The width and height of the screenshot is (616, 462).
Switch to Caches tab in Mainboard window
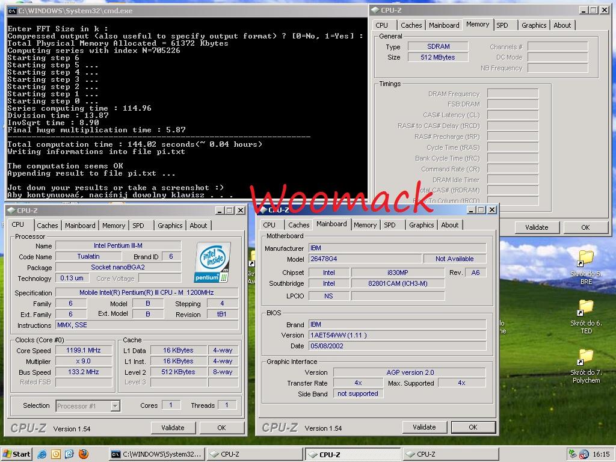tap(298, 225)
